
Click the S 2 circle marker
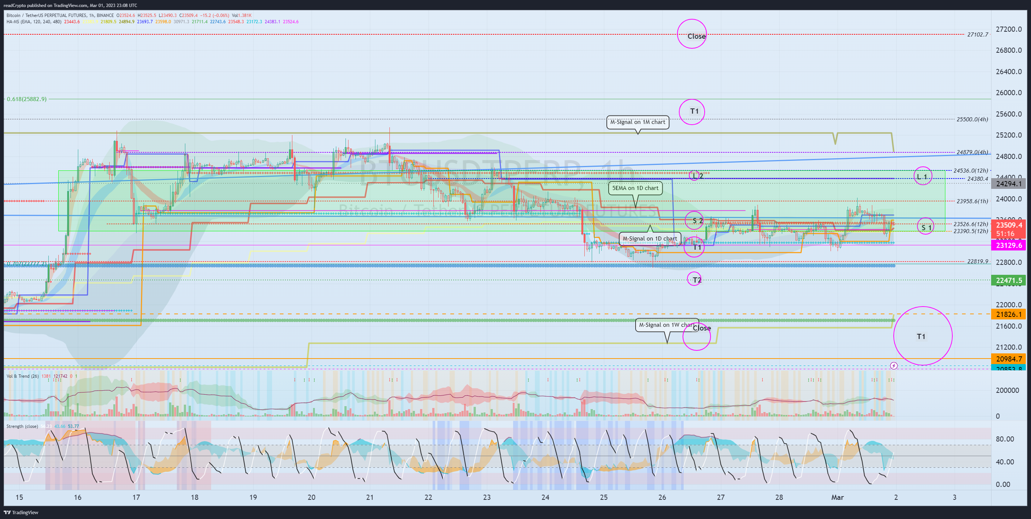coord(694,220)
